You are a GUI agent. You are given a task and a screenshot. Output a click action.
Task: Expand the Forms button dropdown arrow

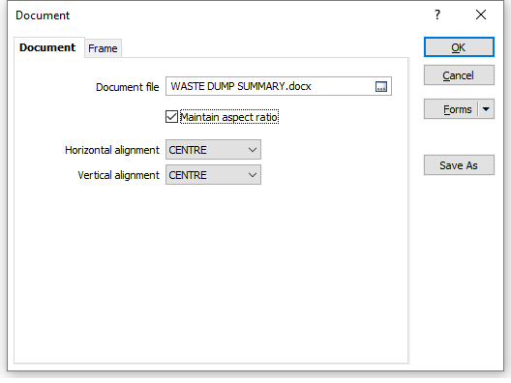click(x=486, y=109)
